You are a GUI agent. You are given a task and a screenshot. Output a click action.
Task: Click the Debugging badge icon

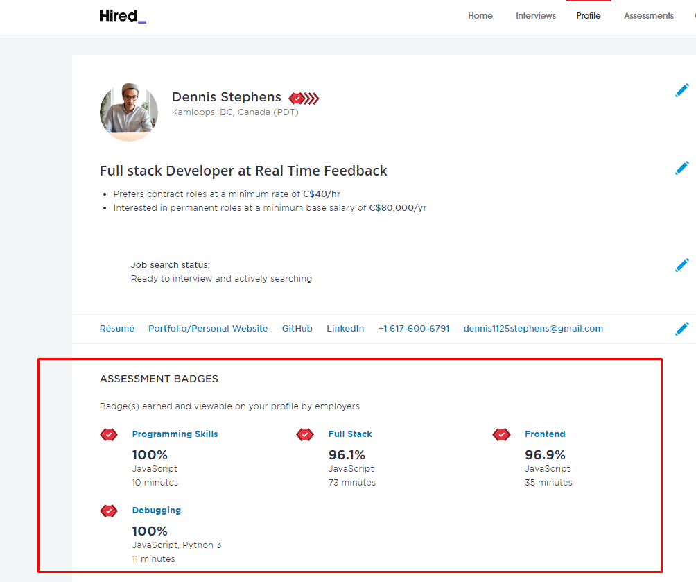(109, 511)
